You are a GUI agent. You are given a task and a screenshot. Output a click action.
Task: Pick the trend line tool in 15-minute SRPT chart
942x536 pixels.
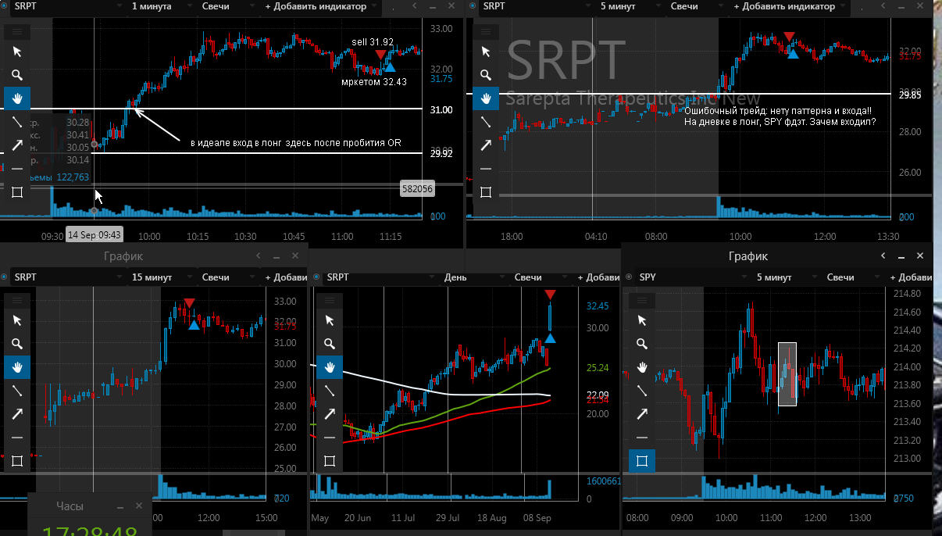coord(17,391)
